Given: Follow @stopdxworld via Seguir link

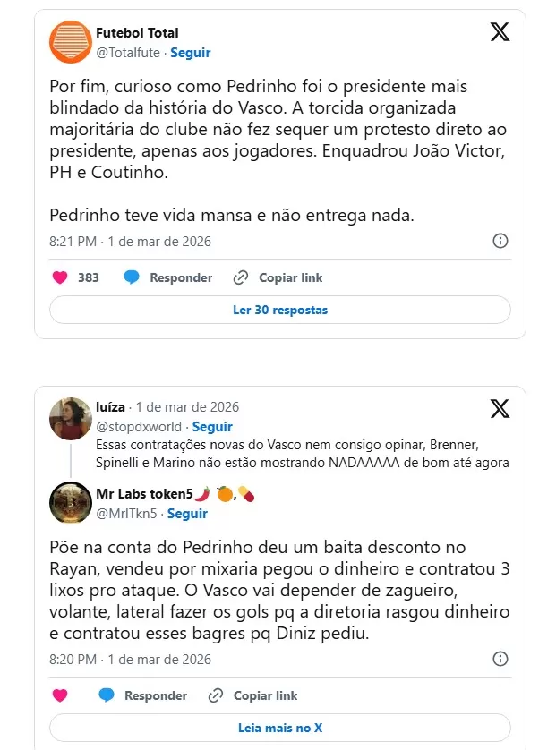Looking at the screenshot, I should coord(212,427).
